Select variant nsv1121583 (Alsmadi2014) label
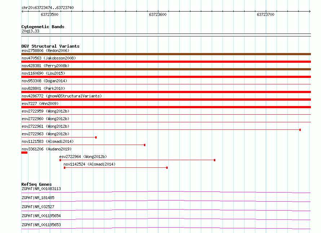This screenshot has width=321, height=233. 48,141
